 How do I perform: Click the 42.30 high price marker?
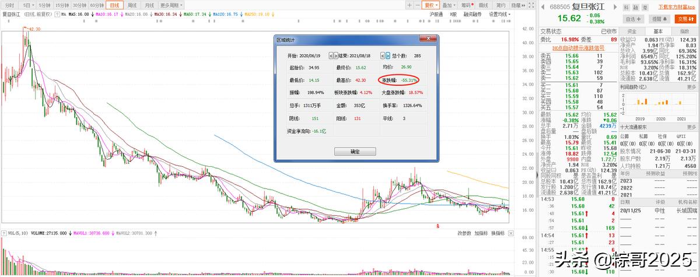coord(34,28)
